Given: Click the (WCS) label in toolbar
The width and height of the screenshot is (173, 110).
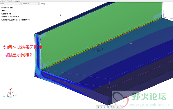Looking at the screenshot, I should click(43, 4).
